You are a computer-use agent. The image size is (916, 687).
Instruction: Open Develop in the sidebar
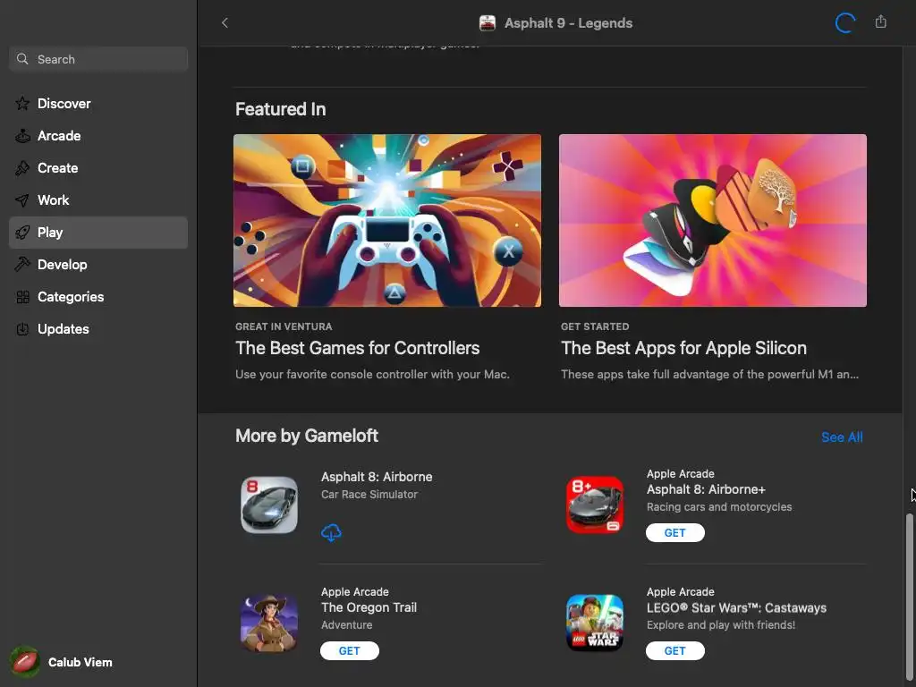(98, 265)
